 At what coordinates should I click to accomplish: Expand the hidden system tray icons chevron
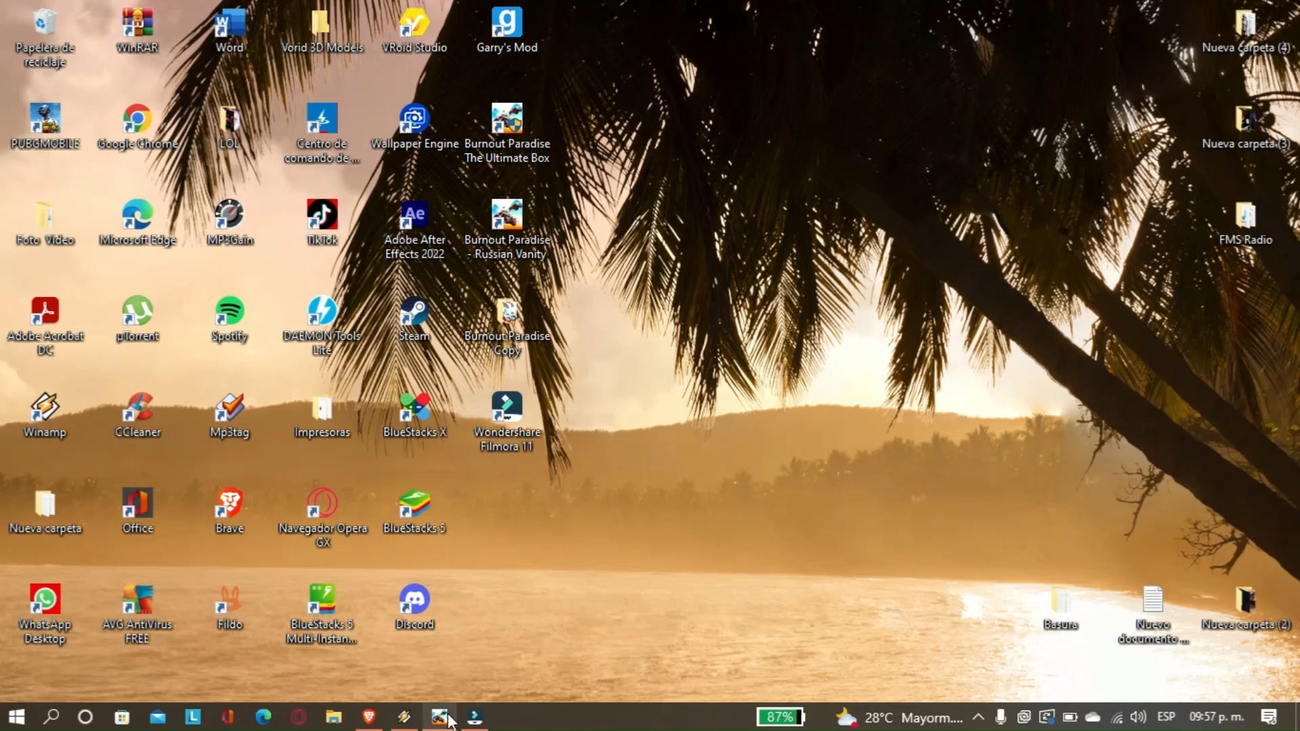point(978,717)
